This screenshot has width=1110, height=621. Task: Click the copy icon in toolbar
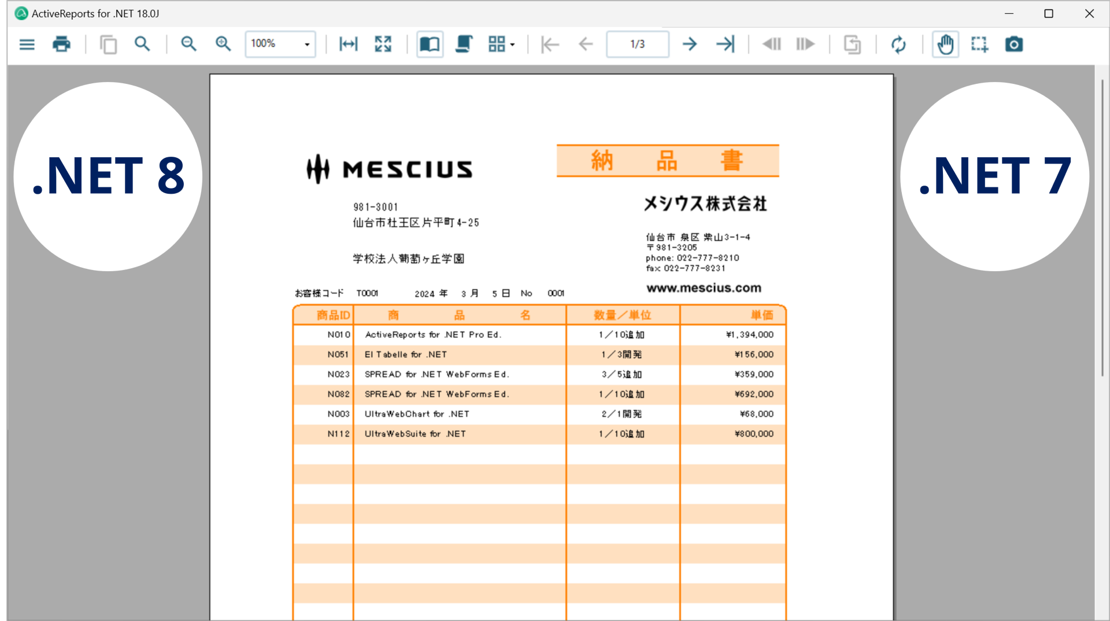[x=108, y=44]
